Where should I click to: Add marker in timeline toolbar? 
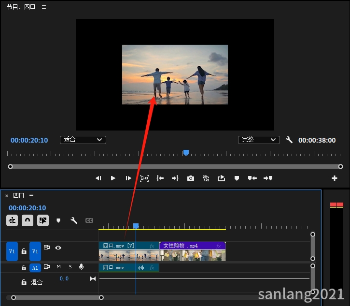(58, 220)
